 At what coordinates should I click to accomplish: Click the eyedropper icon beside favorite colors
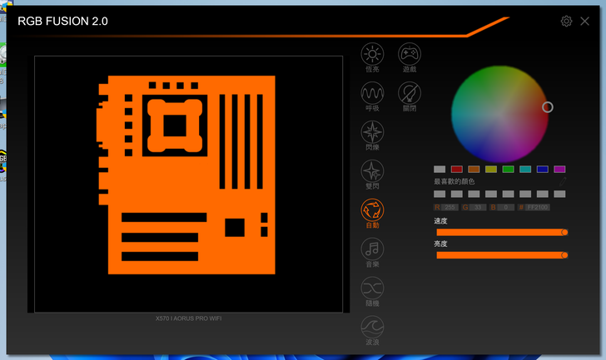[x=563, y=181]
